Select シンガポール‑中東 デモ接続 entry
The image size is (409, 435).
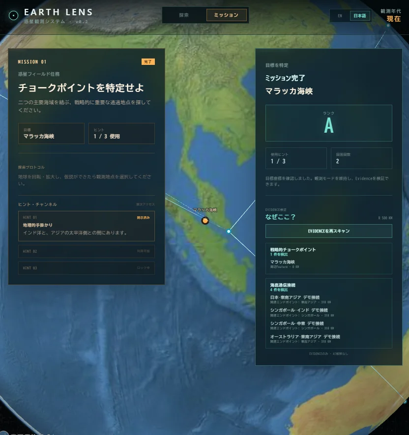pos(302,325)
